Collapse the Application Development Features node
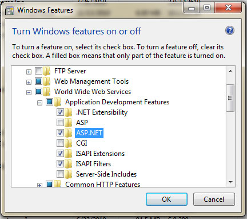The width and height of the screenshot is (247, 219). (39, 103)
